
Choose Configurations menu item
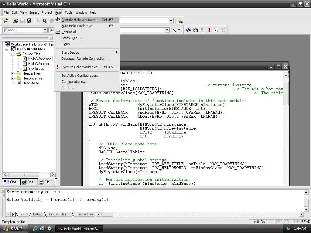click(x=87, y=82)
